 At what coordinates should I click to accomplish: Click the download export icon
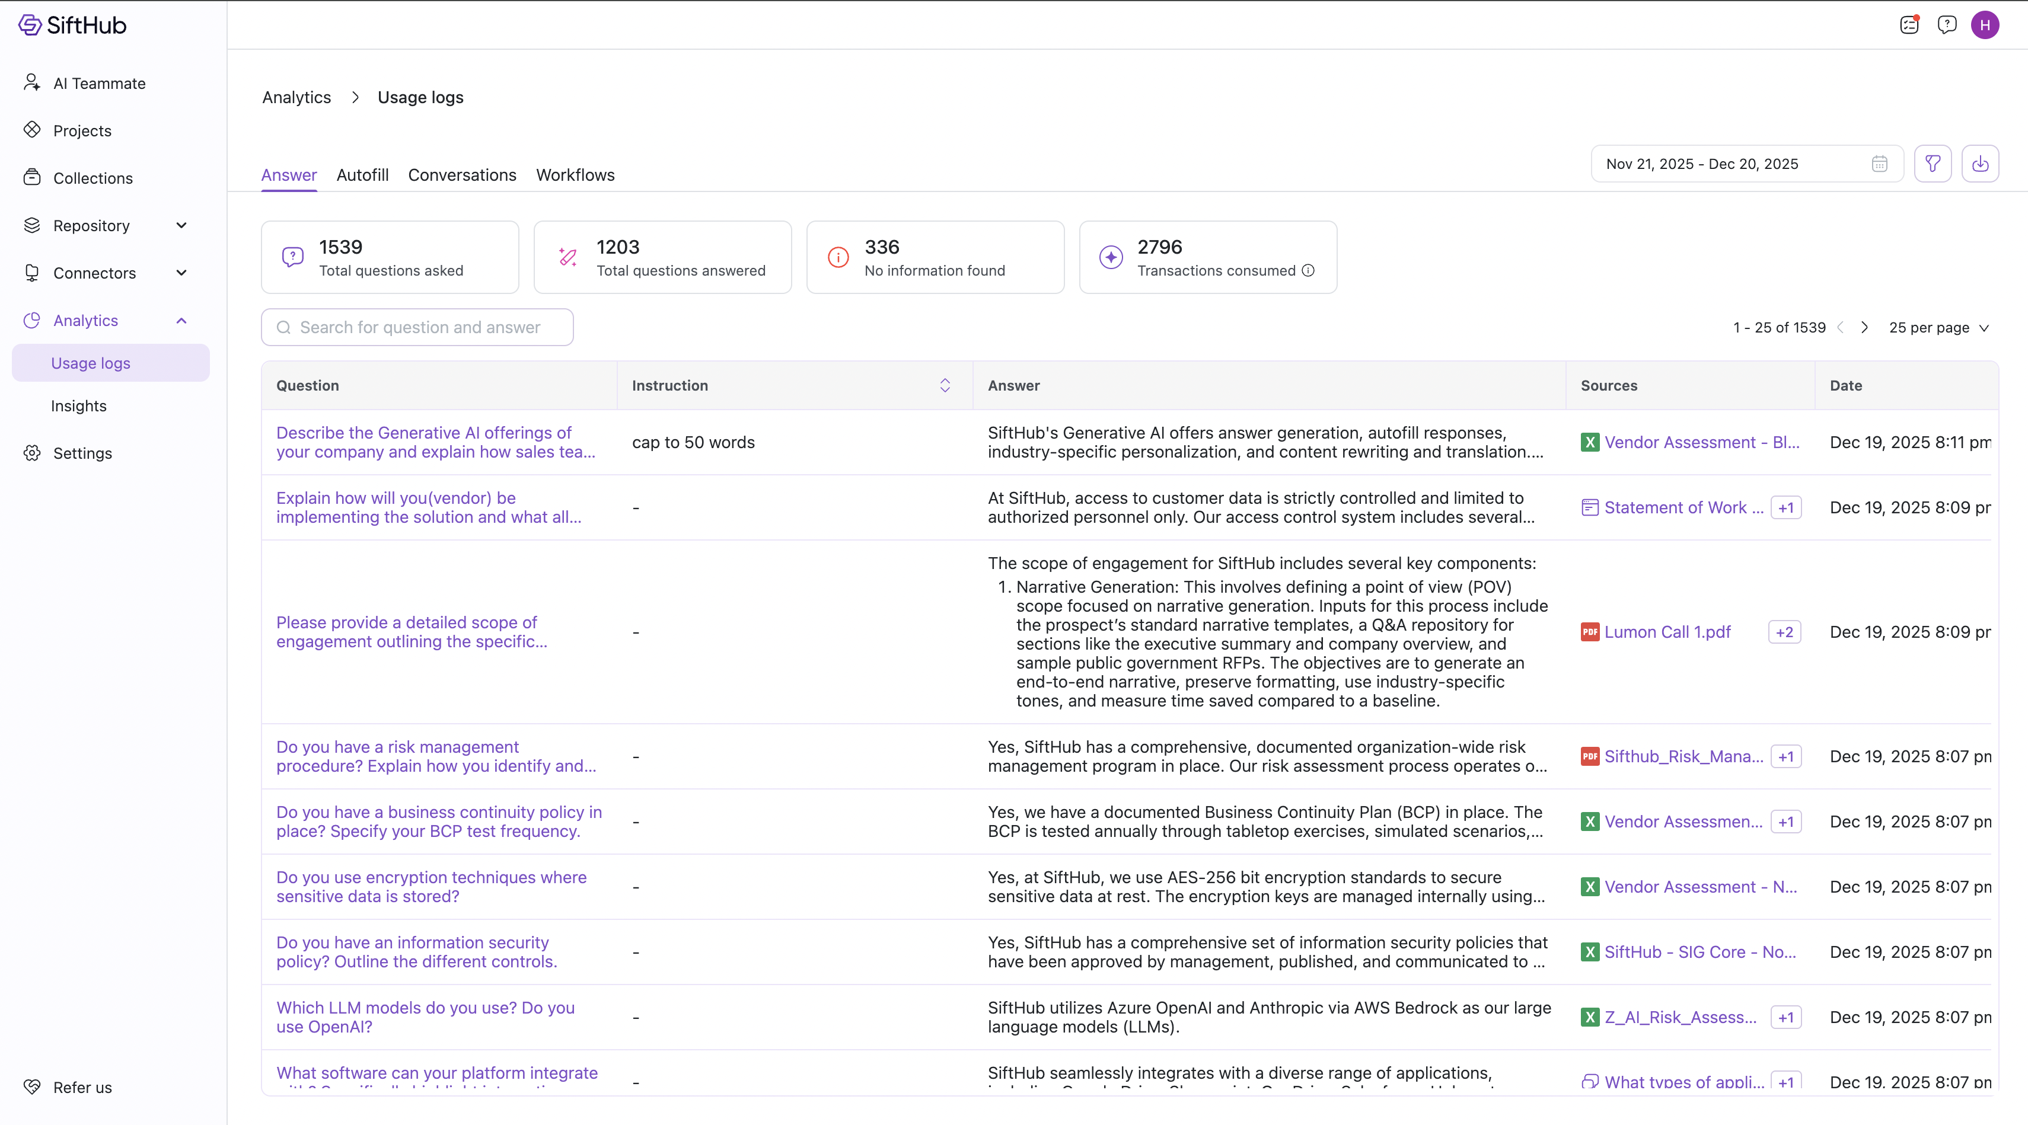click(x=1979, y=164)
